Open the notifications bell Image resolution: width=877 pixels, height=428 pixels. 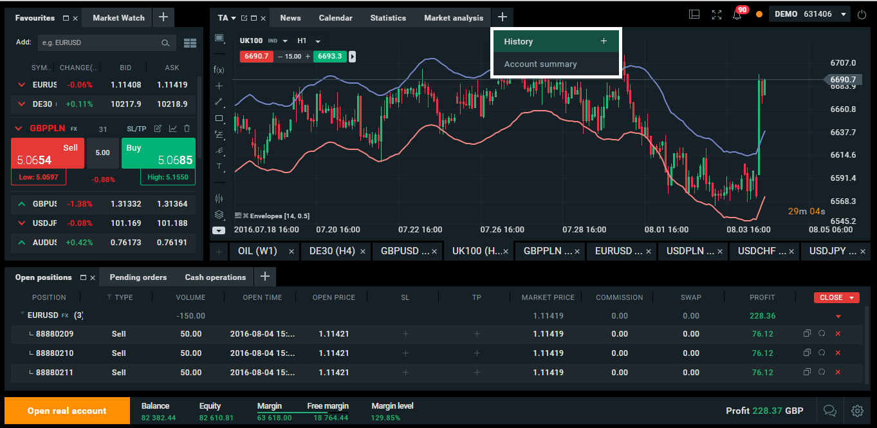[737, 14]
